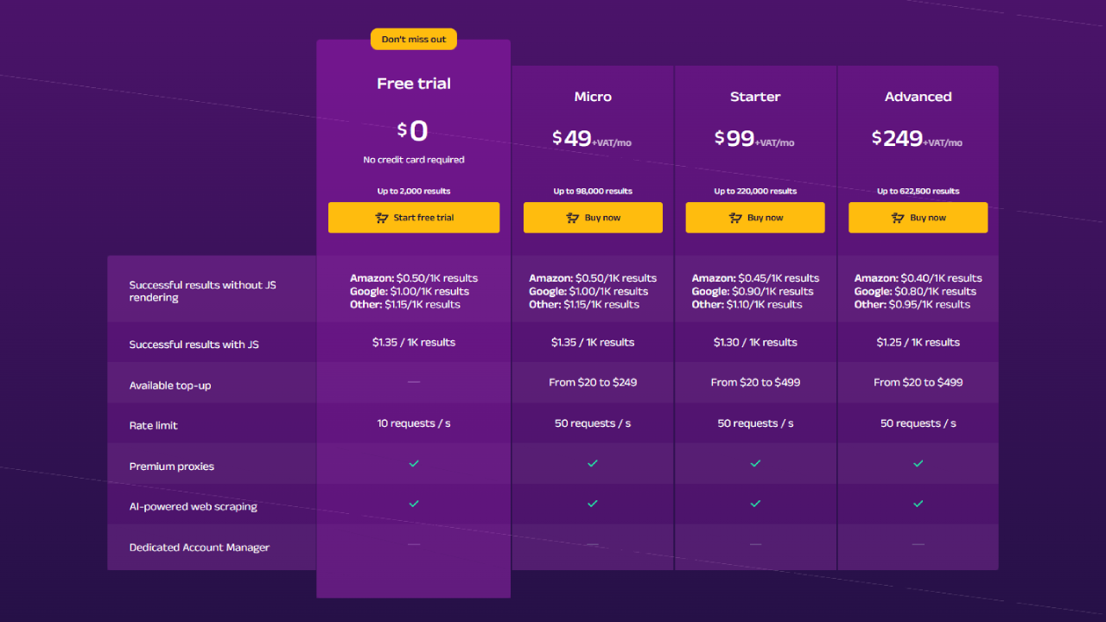Image resolution: width=1106 pixels, height=622 pixels.
Task: Click the Dedicated Account Manager row label
Action: [199, 548]
